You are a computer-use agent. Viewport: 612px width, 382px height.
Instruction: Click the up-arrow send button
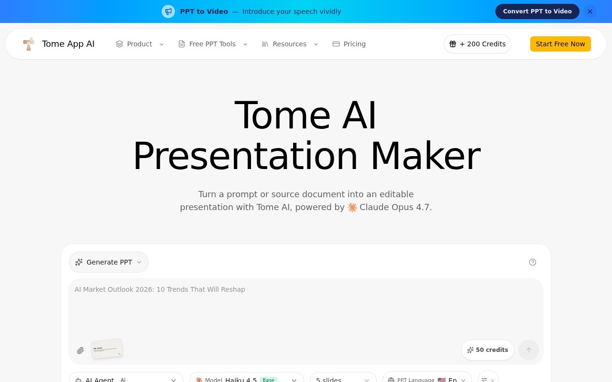pyautogui.click(x=529, y=350)
